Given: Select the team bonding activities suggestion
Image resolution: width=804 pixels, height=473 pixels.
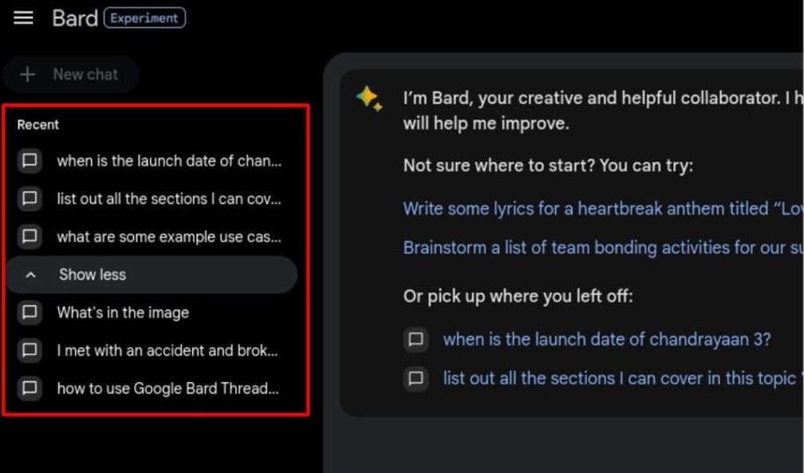Looking at the screenshot, I should [603, 248].
